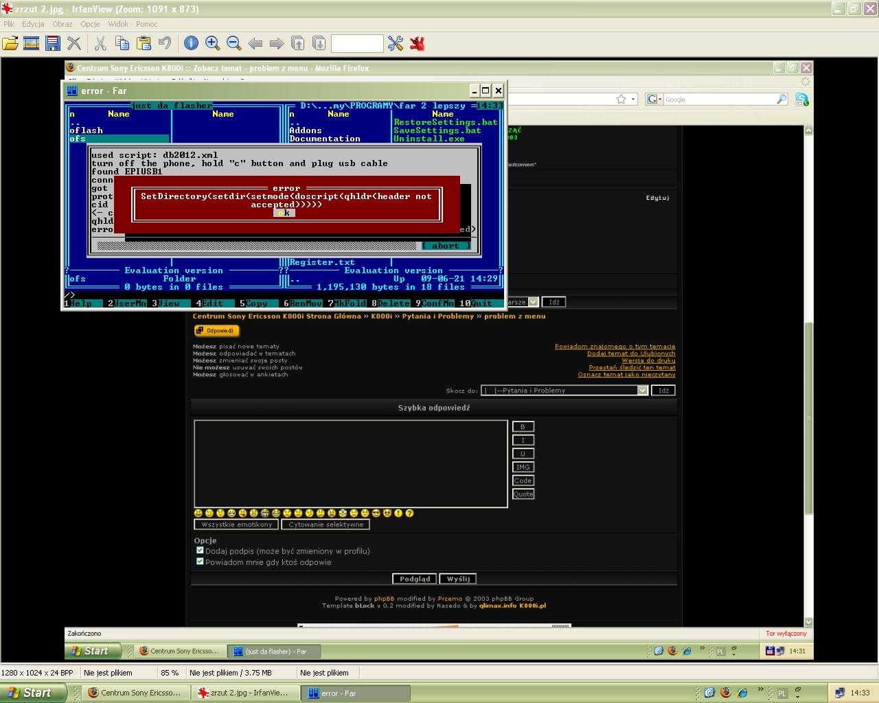Switch to error - Far taskbar button

pos(356,693)
